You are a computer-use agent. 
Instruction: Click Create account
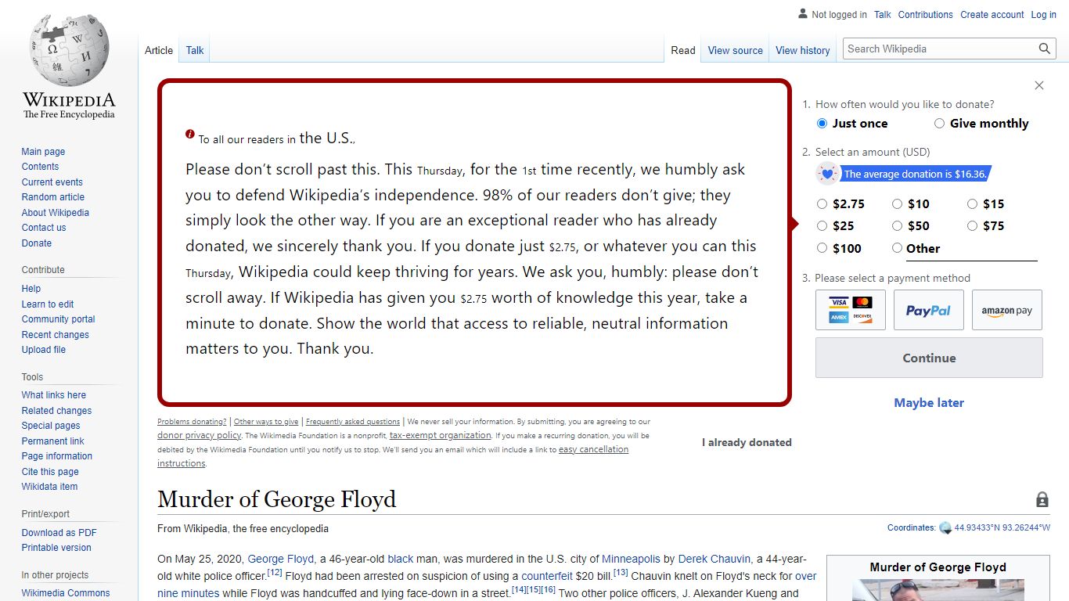[x=992, y=15]
